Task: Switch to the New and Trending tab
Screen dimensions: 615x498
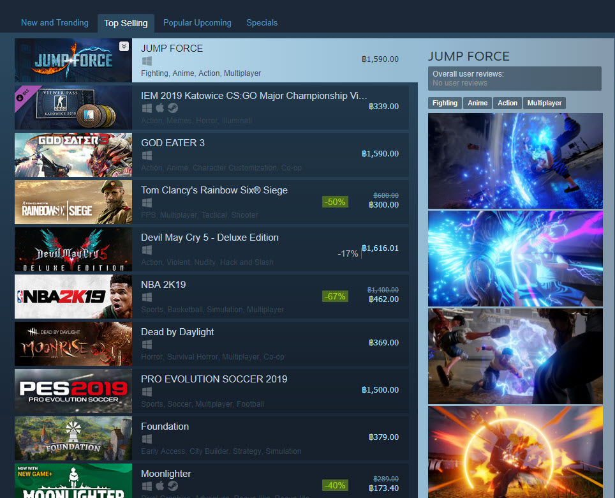Action: (54, 23)
